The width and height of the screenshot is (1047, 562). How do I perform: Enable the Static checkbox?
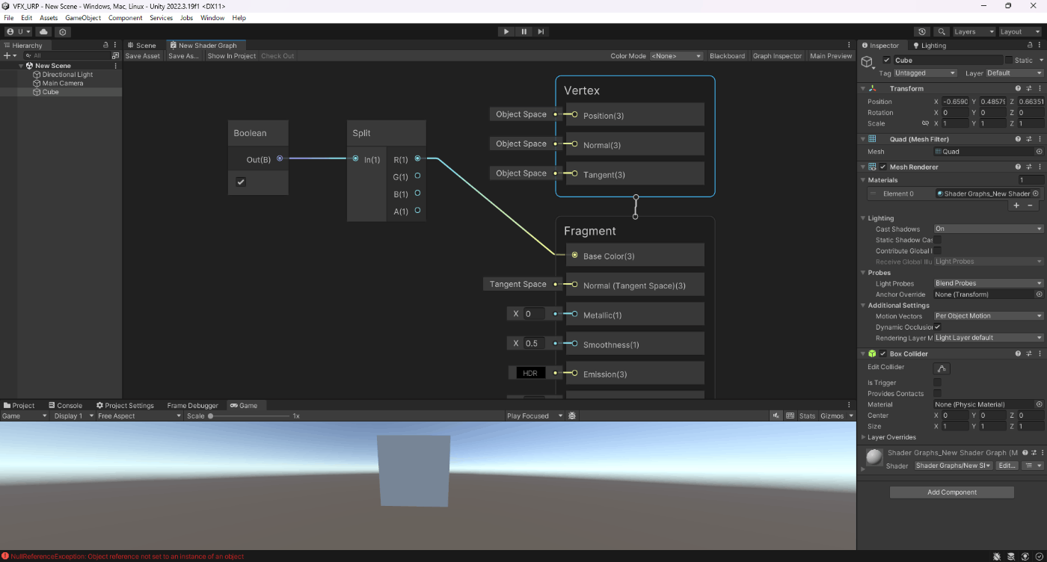pos(1008,60)
